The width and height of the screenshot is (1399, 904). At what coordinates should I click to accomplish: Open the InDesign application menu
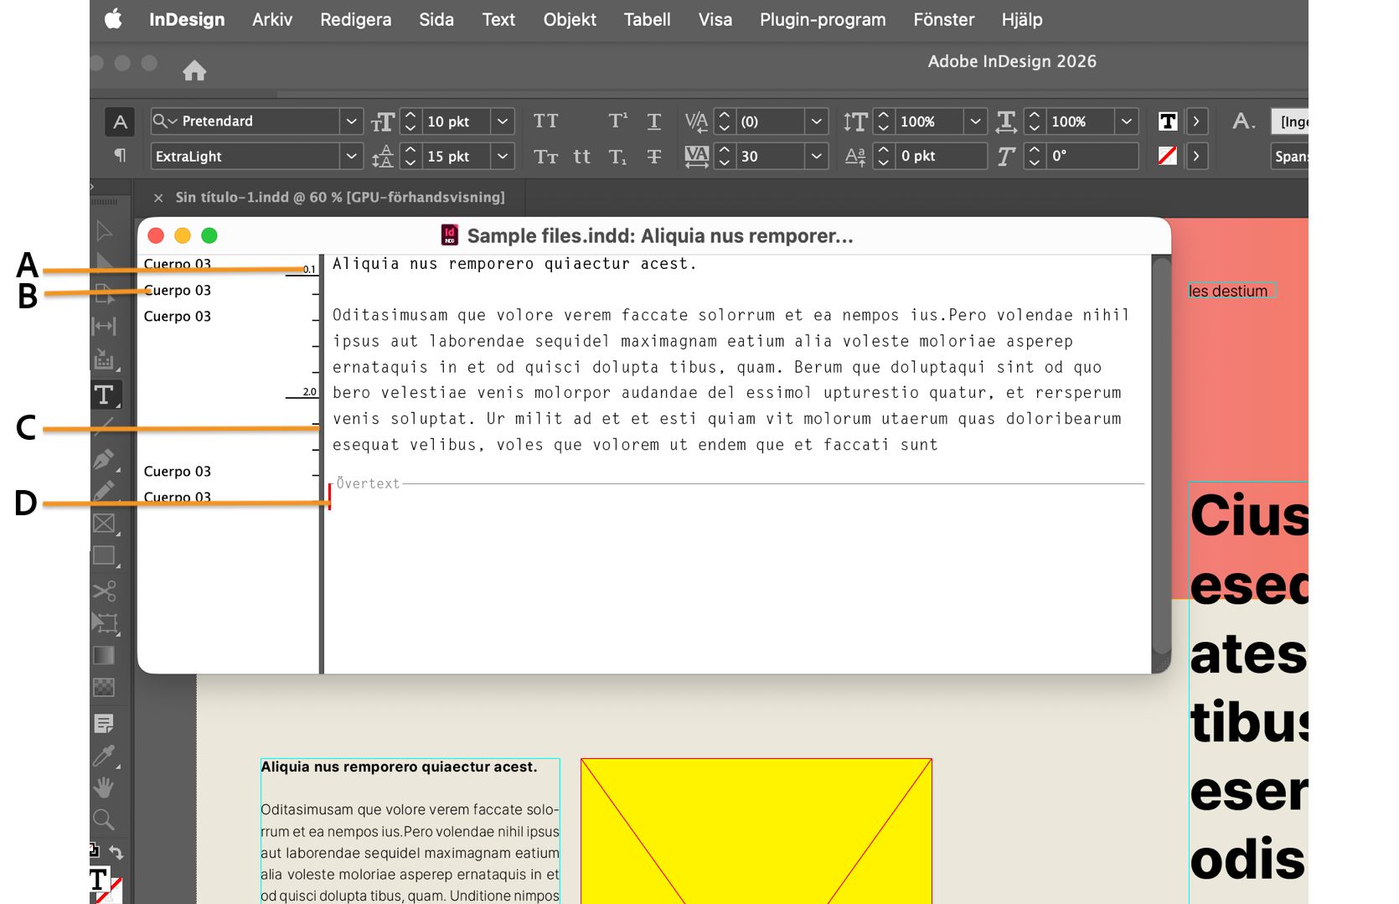click(187, 19)
